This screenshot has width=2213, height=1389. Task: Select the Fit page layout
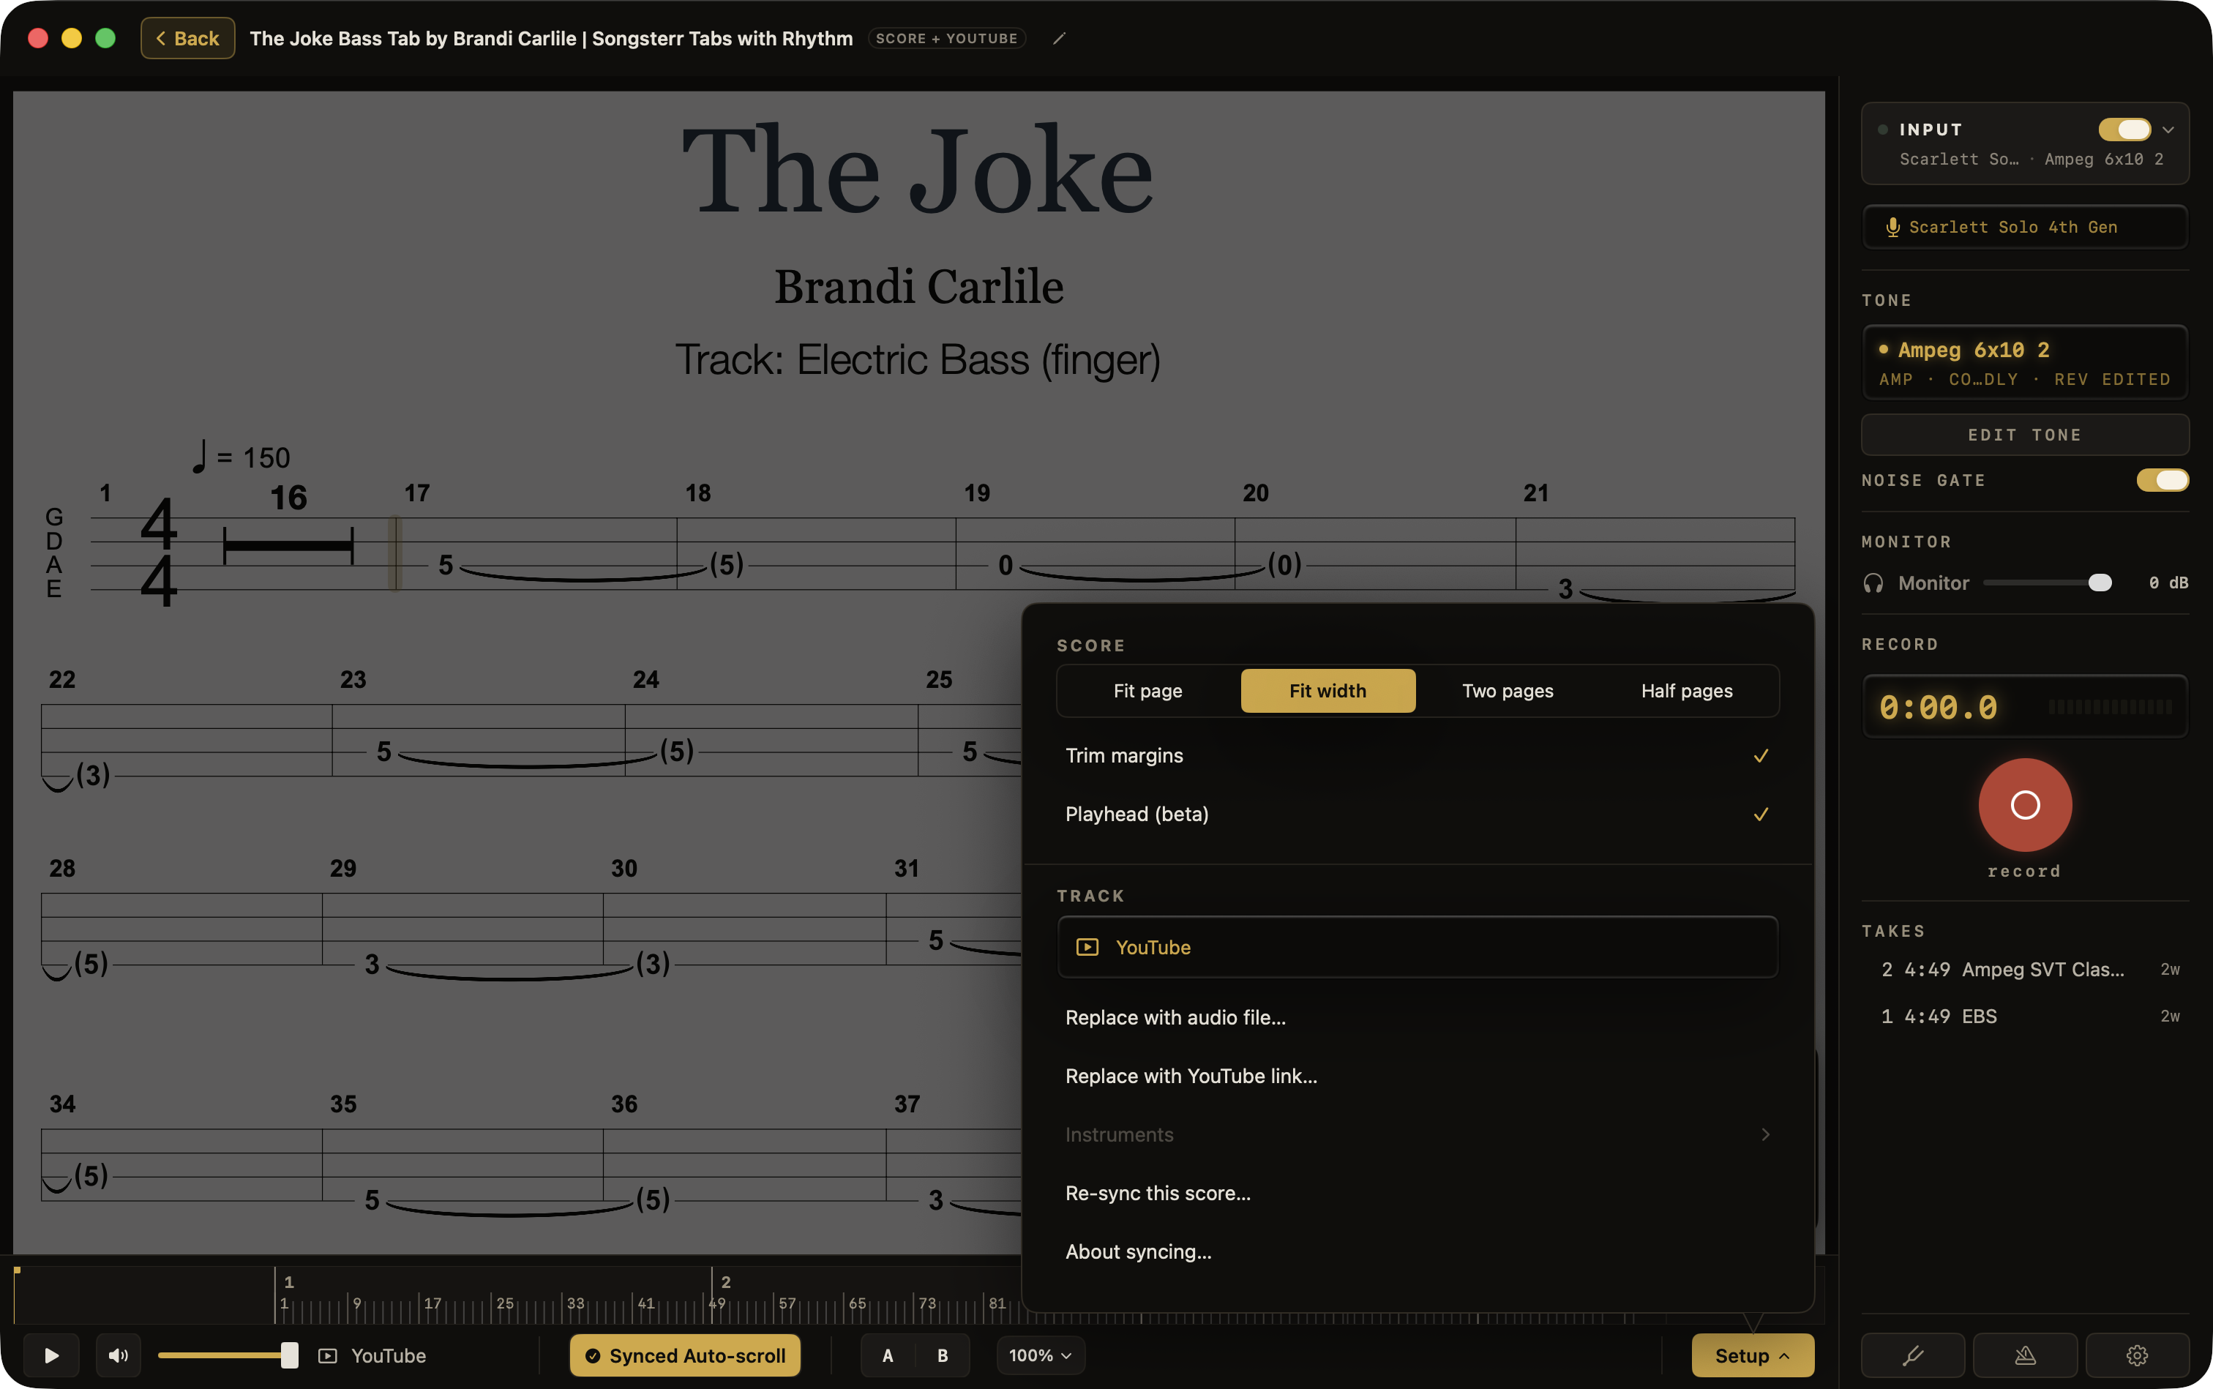[x=1147, y=691]
